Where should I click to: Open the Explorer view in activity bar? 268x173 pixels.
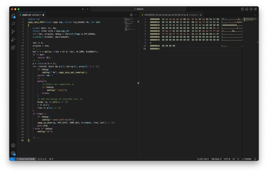pos(13,16)
